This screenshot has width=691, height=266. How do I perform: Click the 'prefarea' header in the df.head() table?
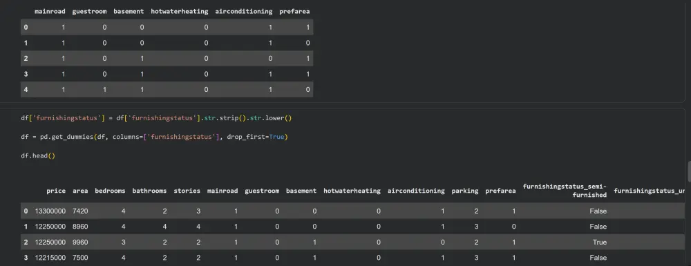click(500, 191)
